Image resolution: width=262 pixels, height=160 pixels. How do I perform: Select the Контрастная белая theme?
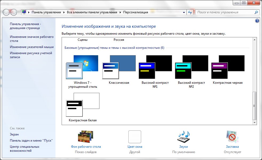click(x=82, y=107)
